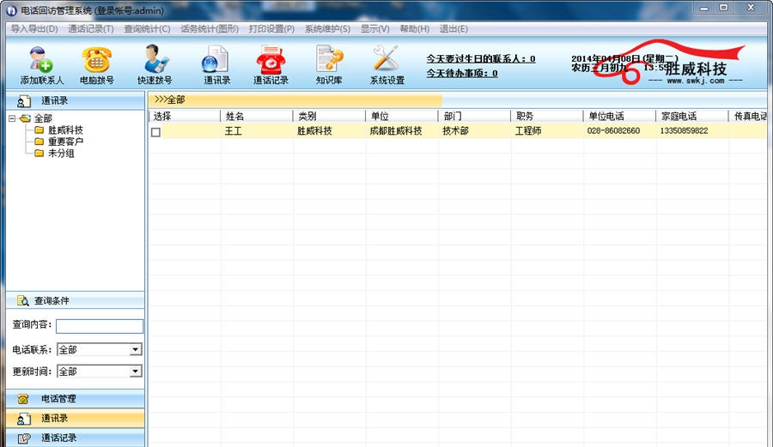
Task: Open the 通讯录 toolbar icon
Action: (217, 65)
